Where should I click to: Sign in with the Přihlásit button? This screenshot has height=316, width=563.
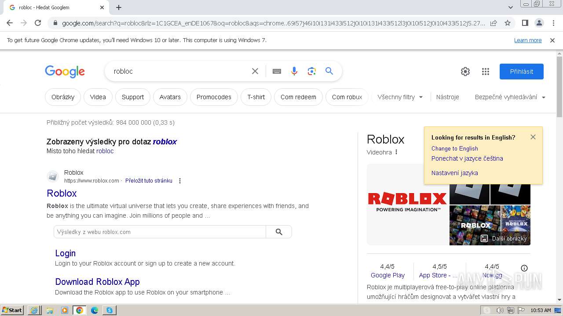coord(521,72)
